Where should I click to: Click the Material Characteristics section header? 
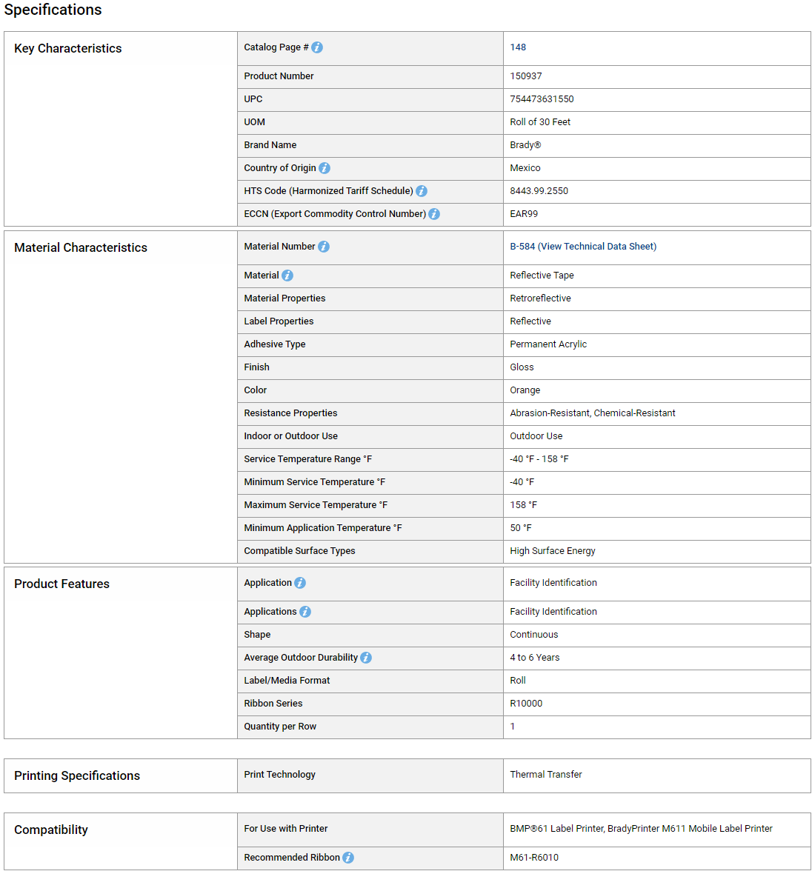coord(81,247)
